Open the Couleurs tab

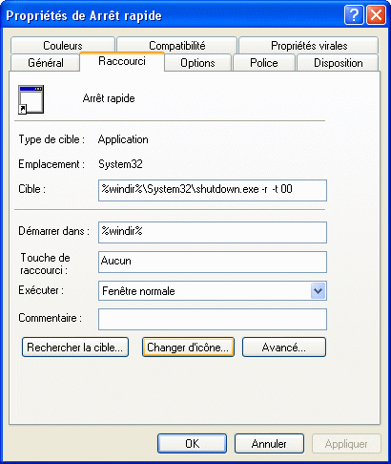[63, 46]
